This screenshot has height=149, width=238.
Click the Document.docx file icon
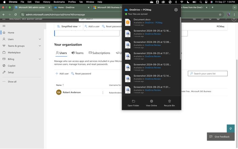coord(128,22)
